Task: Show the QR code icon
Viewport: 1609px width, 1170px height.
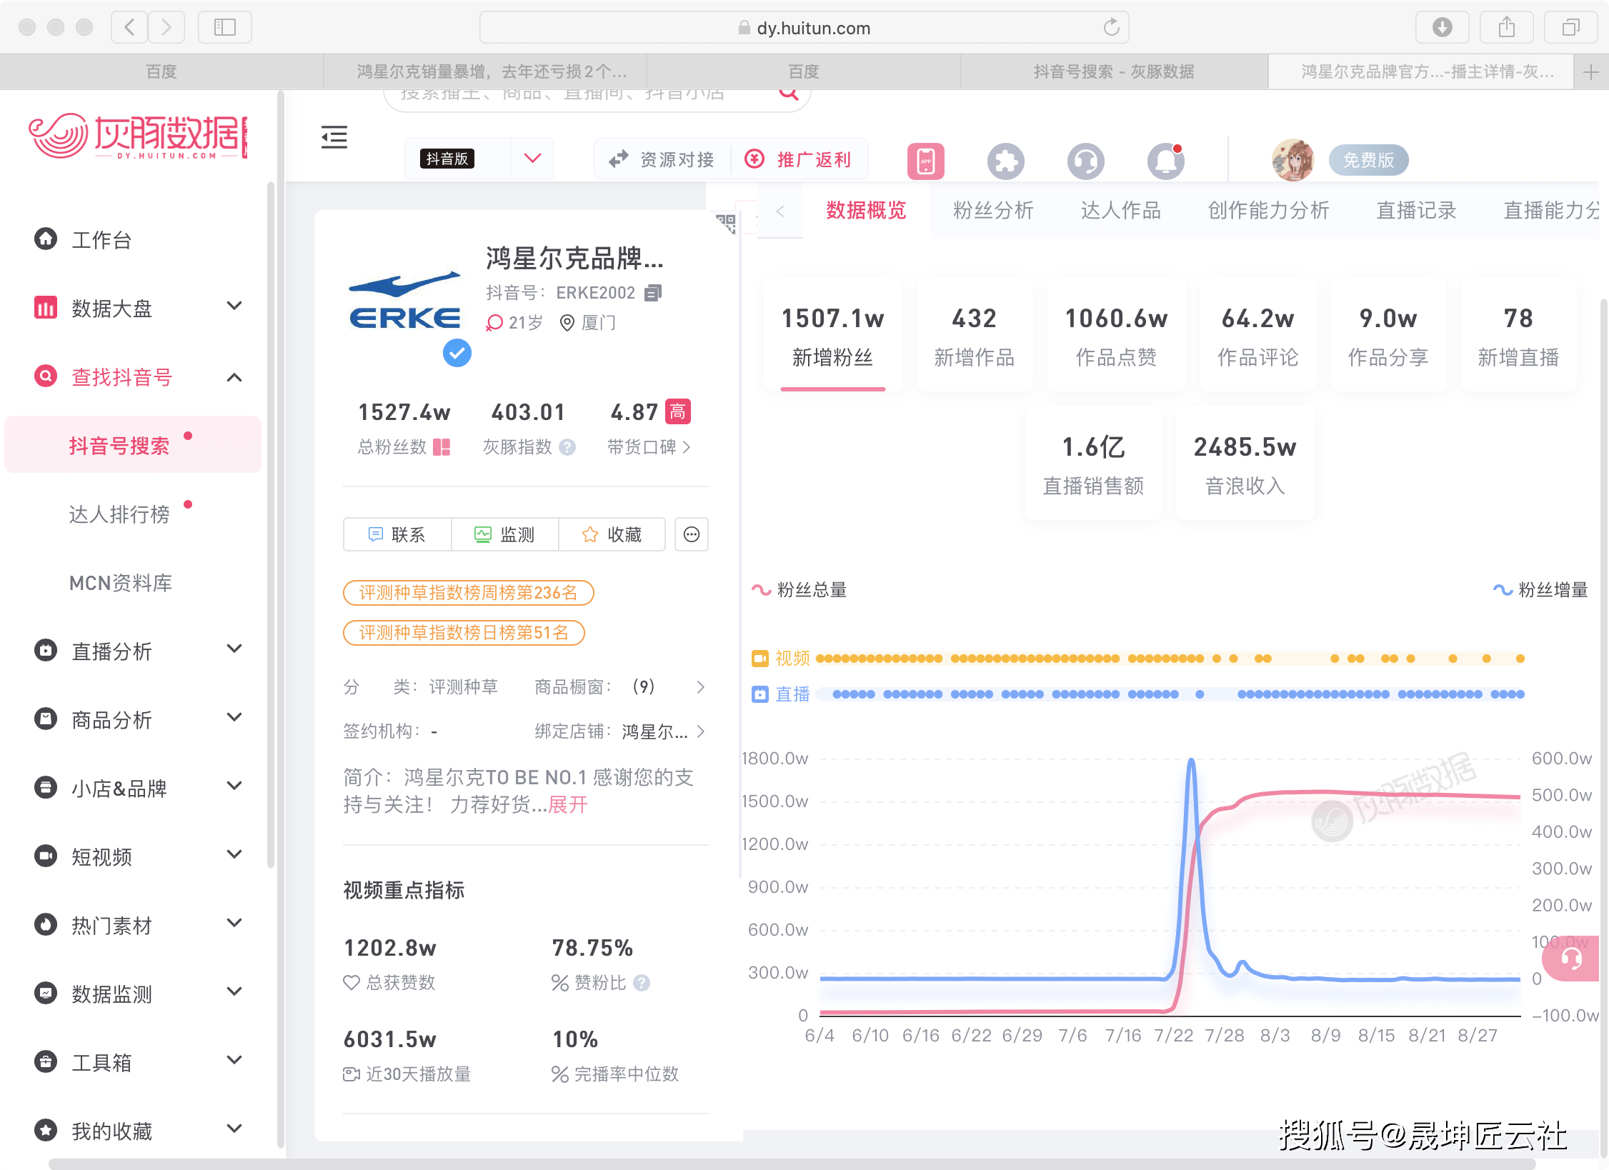Action: 726,224
